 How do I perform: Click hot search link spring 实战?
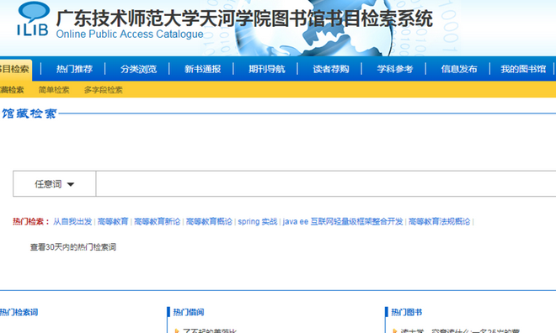258,221
